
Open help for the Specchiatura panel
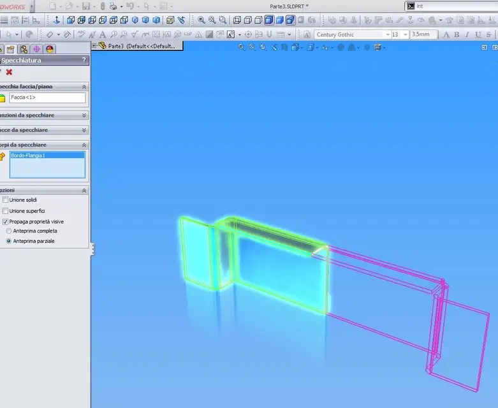tap(84, 60)
